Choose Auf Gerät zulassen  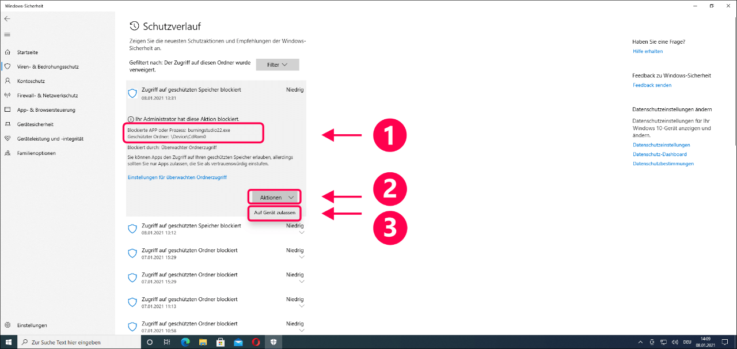point(275,213)
